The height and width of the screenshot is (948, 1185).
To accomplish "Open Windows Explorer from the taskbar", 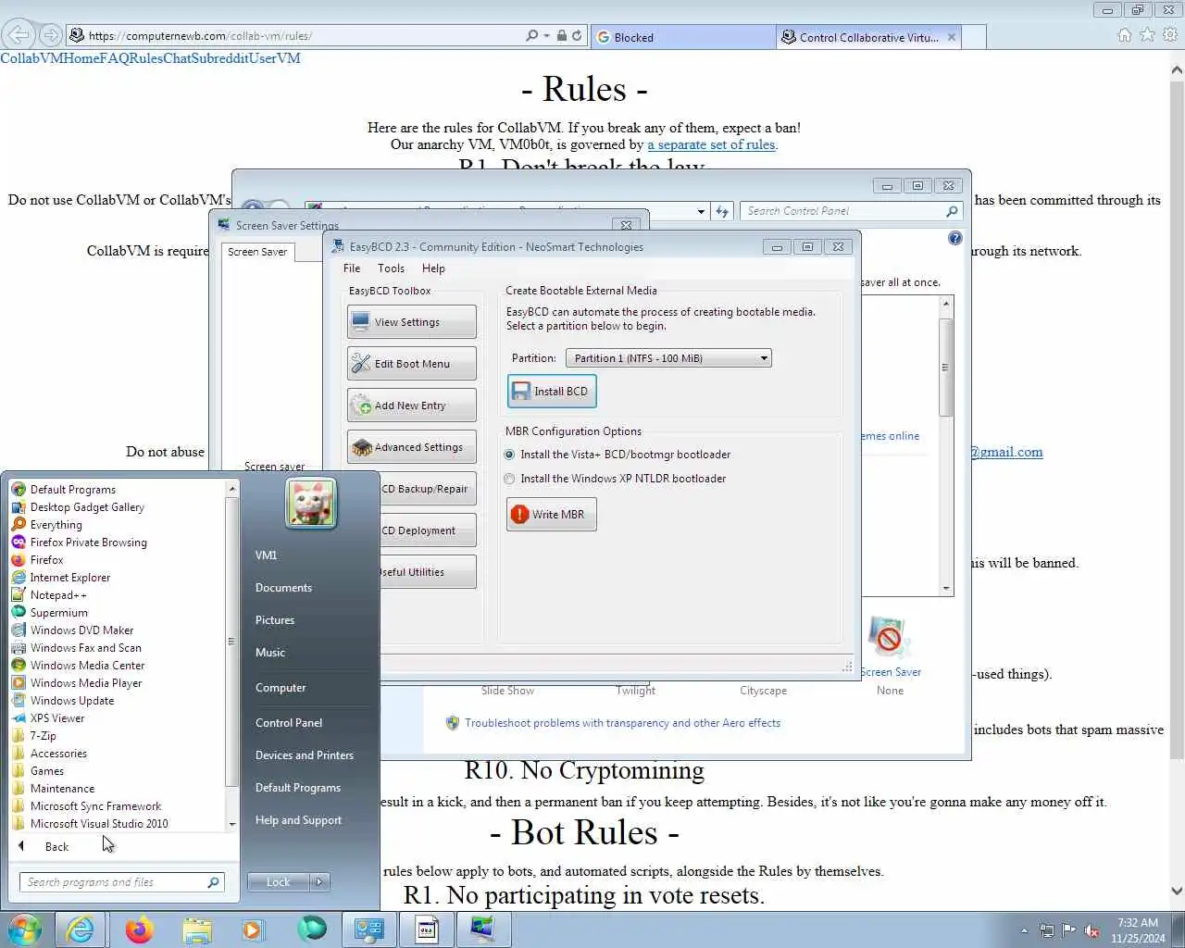I will (196, 929).
